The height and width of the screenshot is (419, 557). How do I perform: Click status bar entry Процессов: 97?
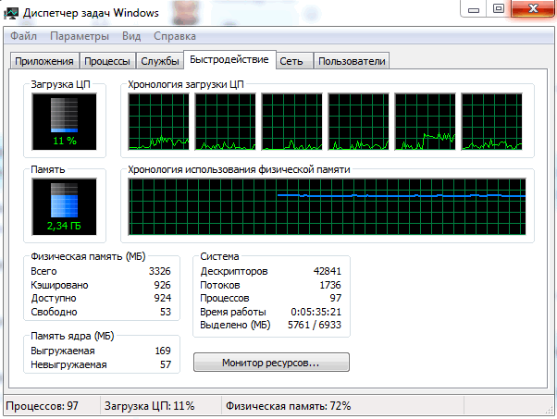(42, 406)
